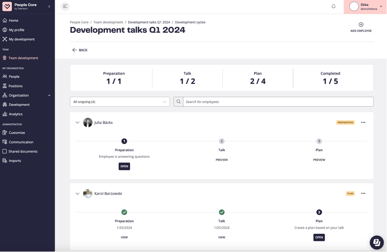Click Team development breadcrumb link
The image size is (387, 252).
tap(108, 22)
